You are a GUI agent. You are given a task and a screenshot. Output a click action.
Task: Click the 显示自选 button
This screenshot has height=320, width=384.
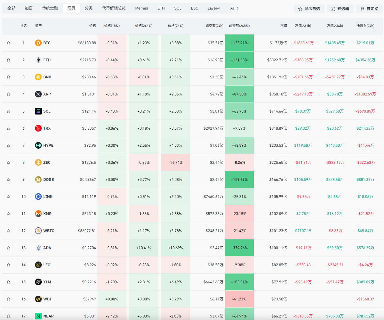click(x=309, y=9)
